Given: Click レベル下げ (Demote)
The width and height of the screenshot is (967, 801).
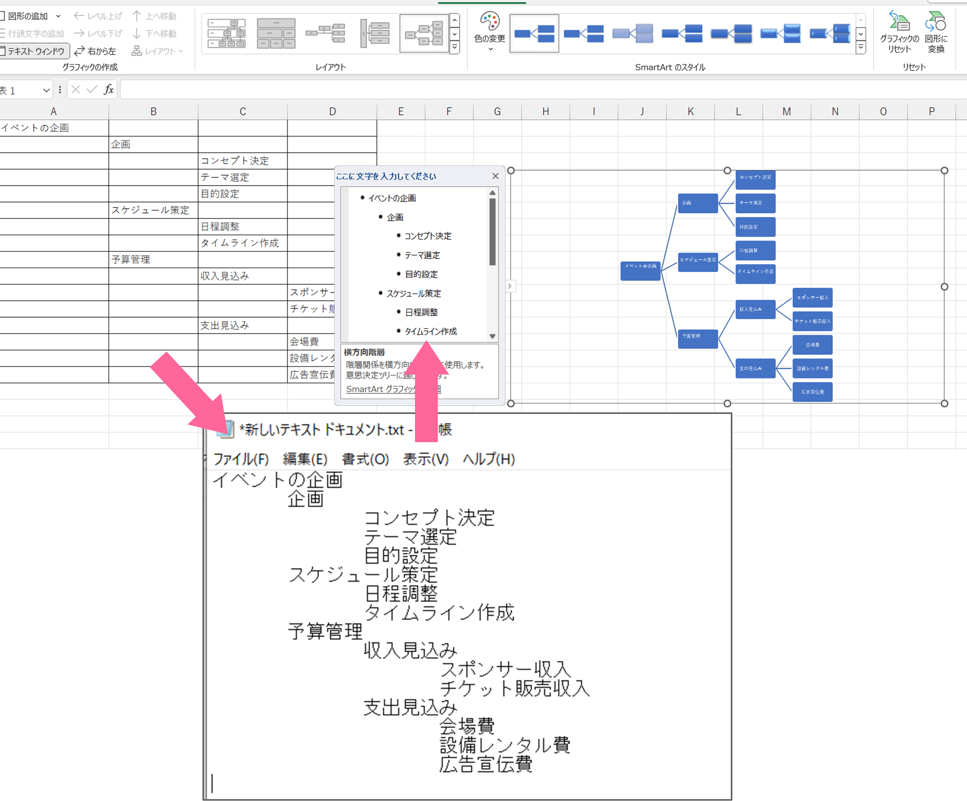Looking at the screenshot, I should point(98,33).
